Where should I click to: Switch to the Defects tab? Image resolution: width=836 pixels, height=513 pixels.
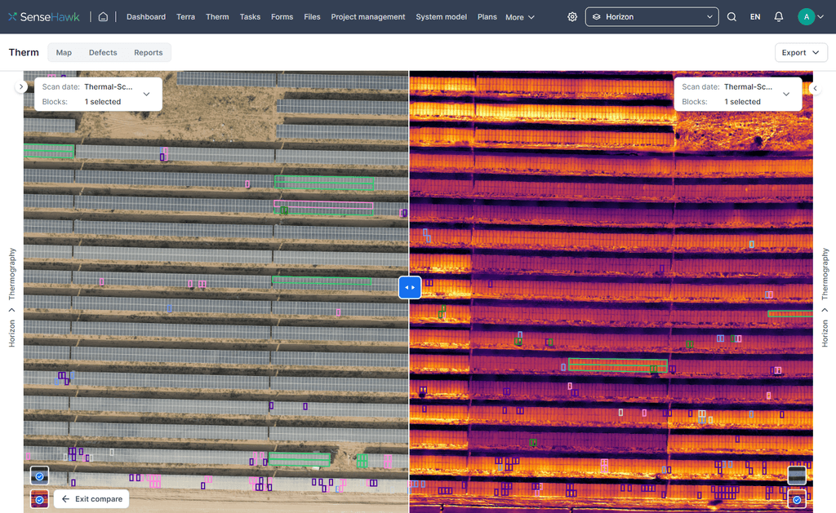point(103,52)
